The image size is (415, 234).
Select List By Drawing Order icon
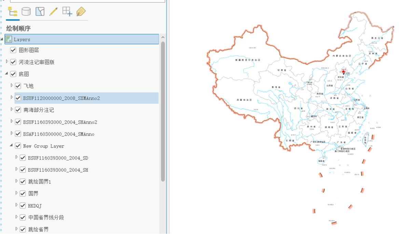point(13,12)
